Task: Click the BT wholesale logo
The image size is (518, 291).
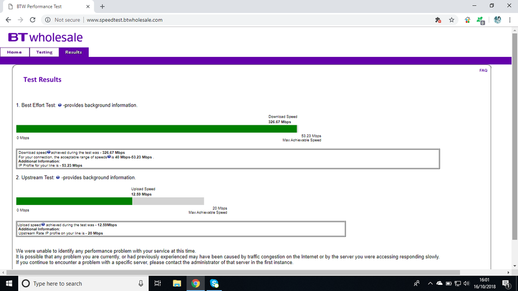Action: point(45,37)
